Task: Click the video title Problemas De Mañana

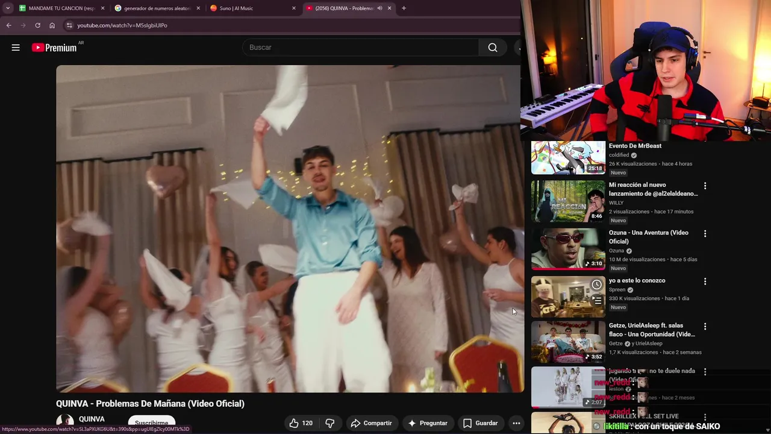Action: [x=150, y=403]
